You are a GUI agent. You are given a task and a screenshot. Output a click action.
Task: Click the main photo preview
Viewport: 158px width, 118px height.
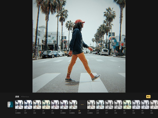click(79, 46)
